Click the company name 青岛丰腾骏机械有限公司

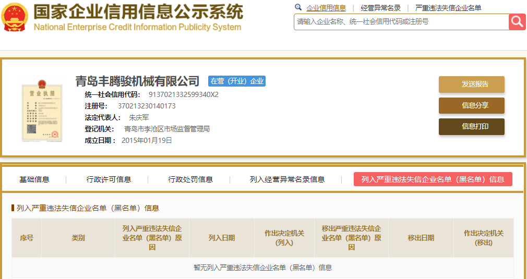137,81
